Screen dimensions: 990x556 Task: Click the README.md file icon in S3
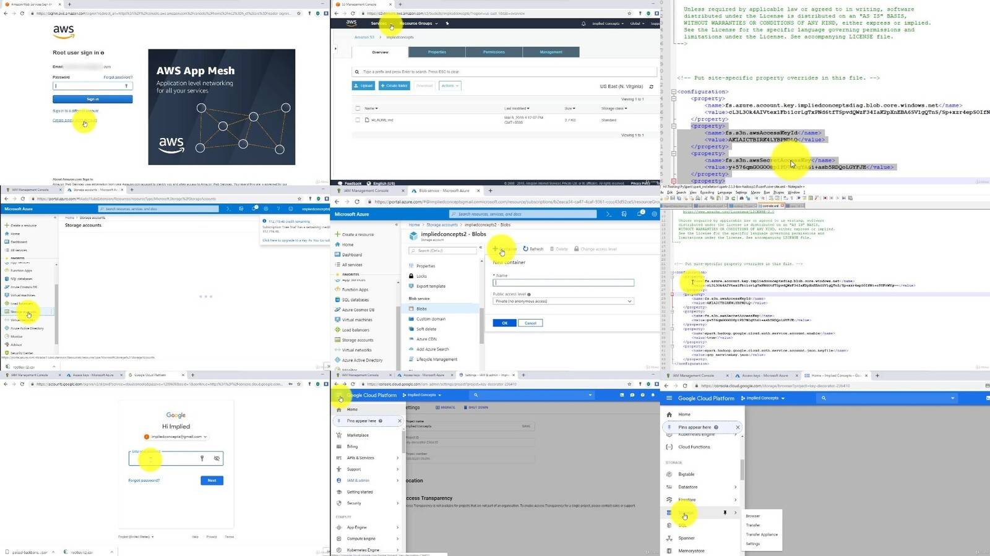tap(367, 120)
